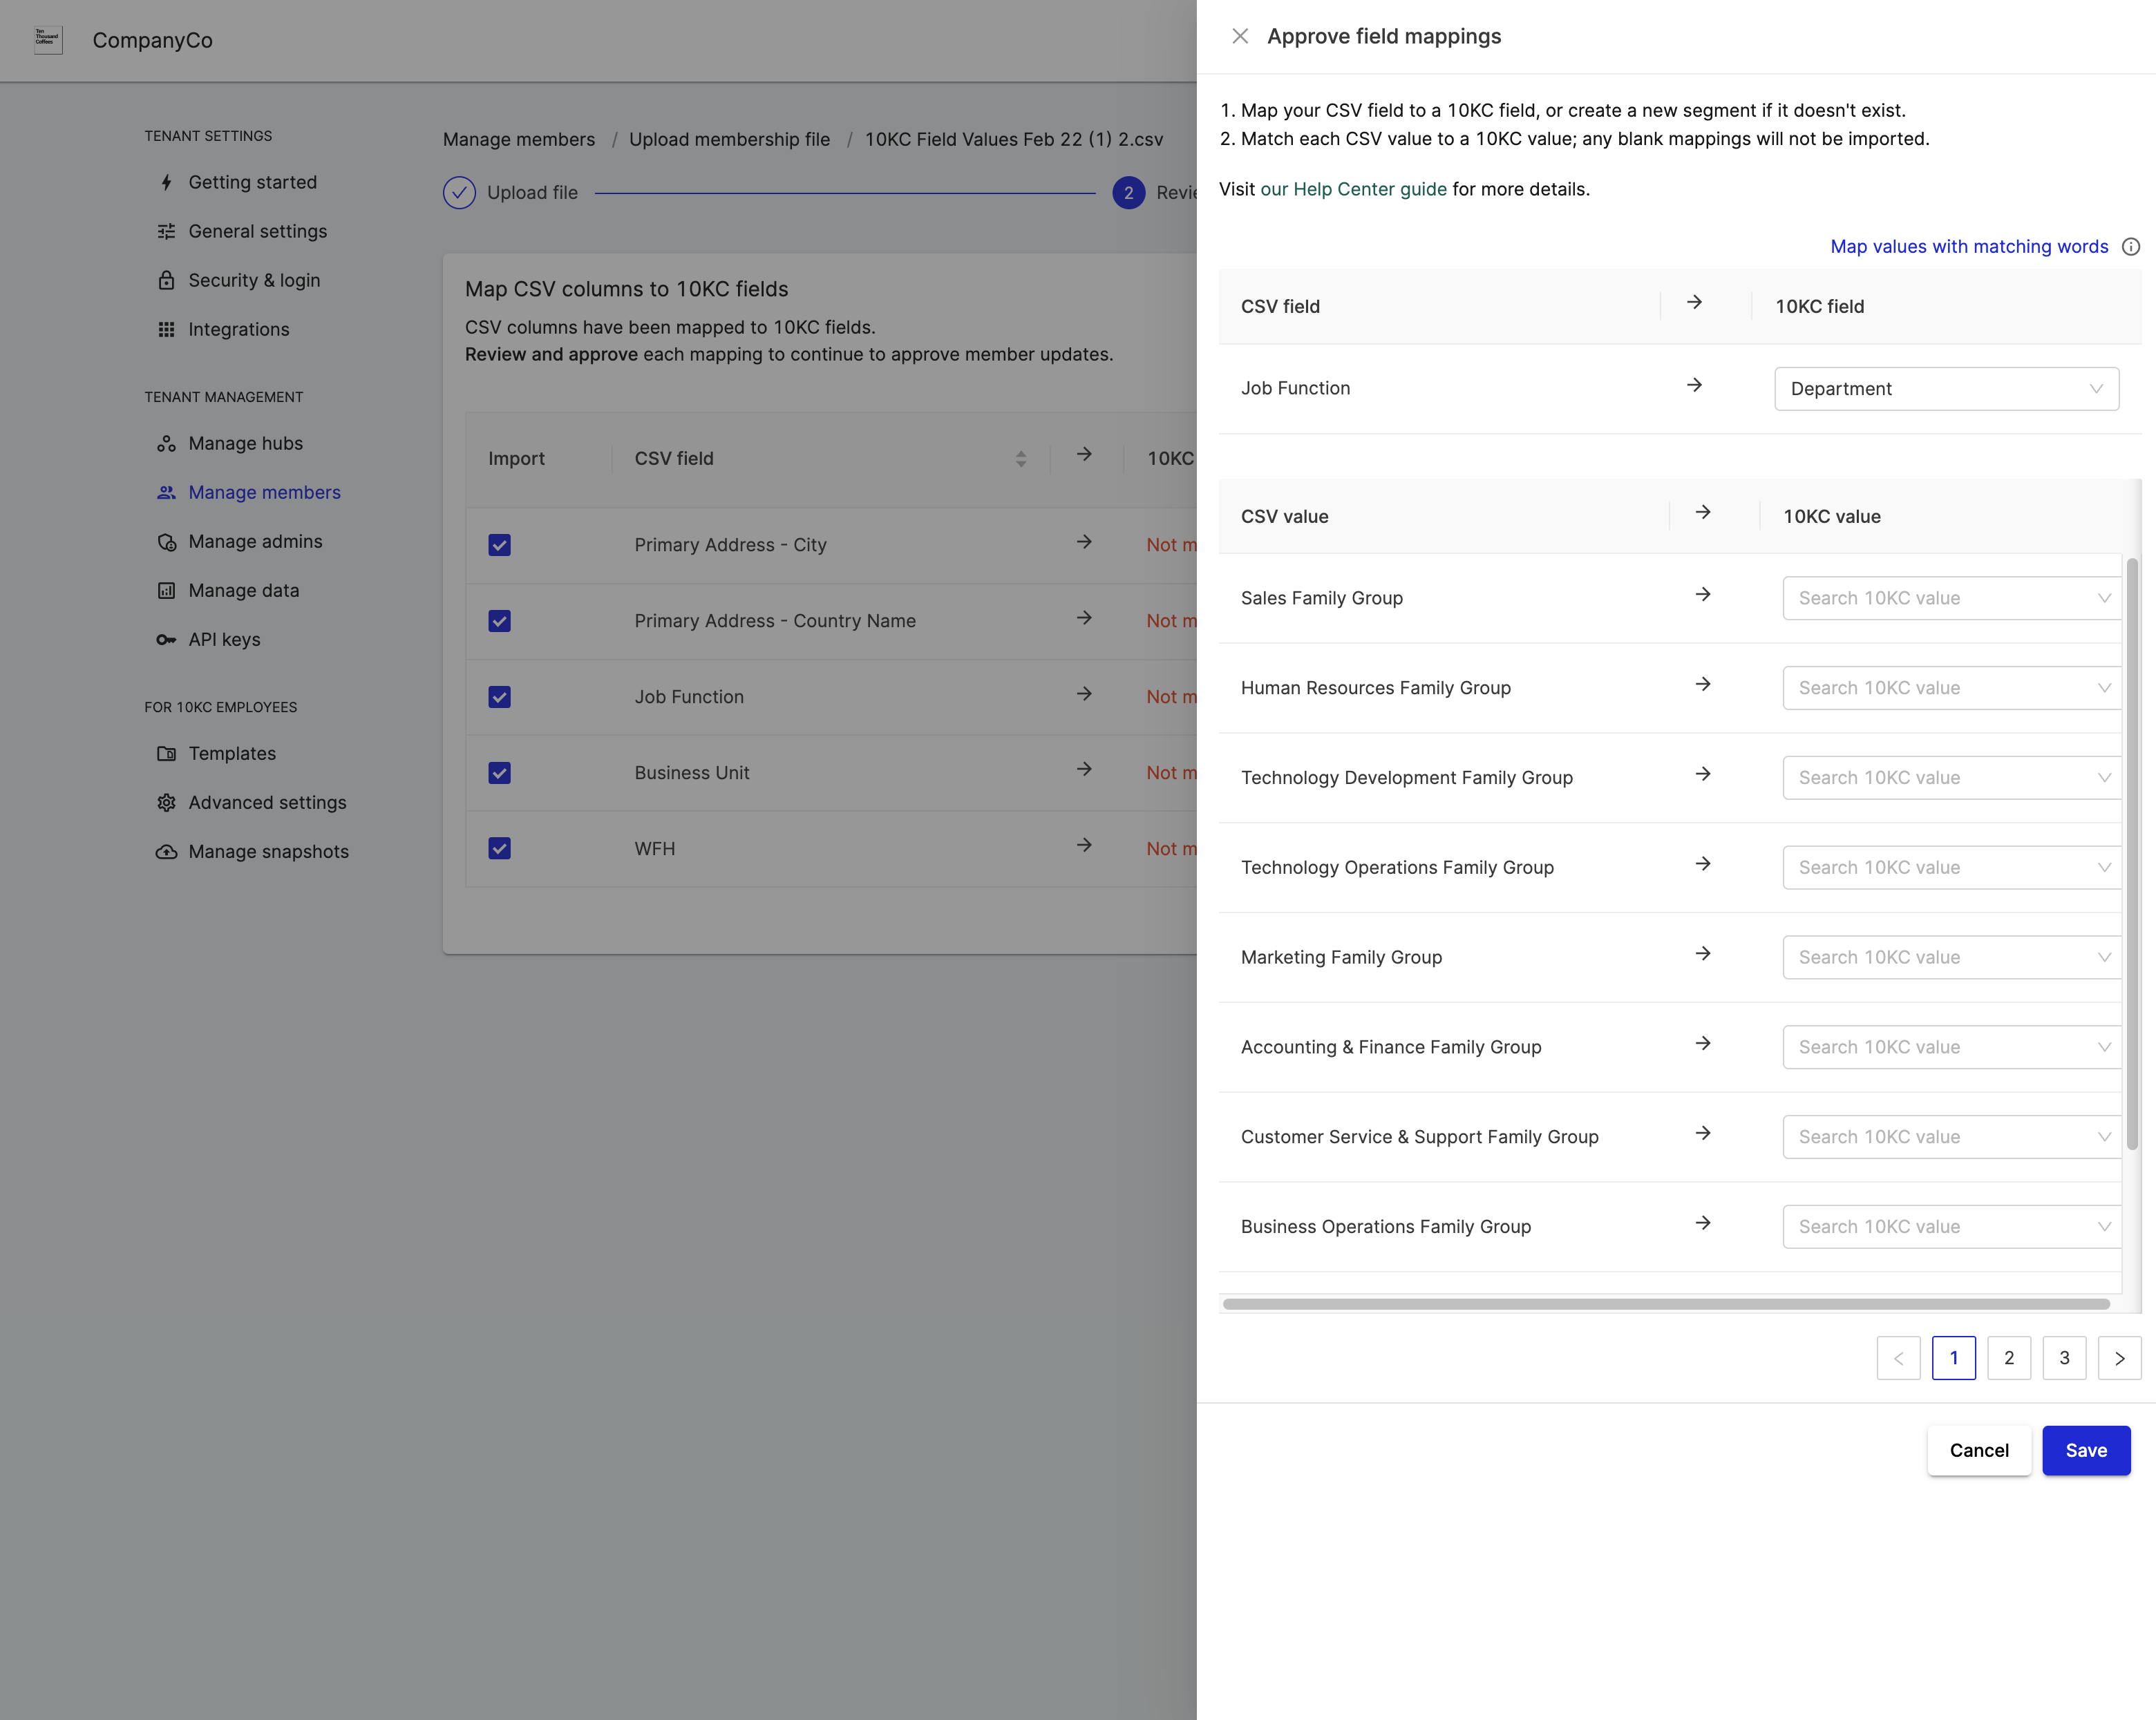Open dropdown for Business Operations Family Group
Image resolution: width=2156 pixels, height=1720 pixels.
pos(1951,1226)
